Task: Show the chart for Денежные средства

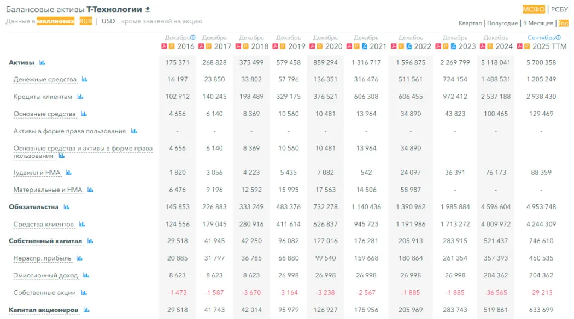Action: tap(85, 80)
